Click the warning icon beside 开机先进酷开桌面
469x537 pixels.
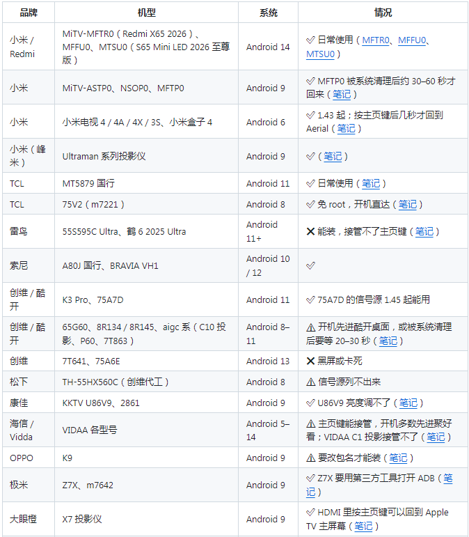coord(310,327)
